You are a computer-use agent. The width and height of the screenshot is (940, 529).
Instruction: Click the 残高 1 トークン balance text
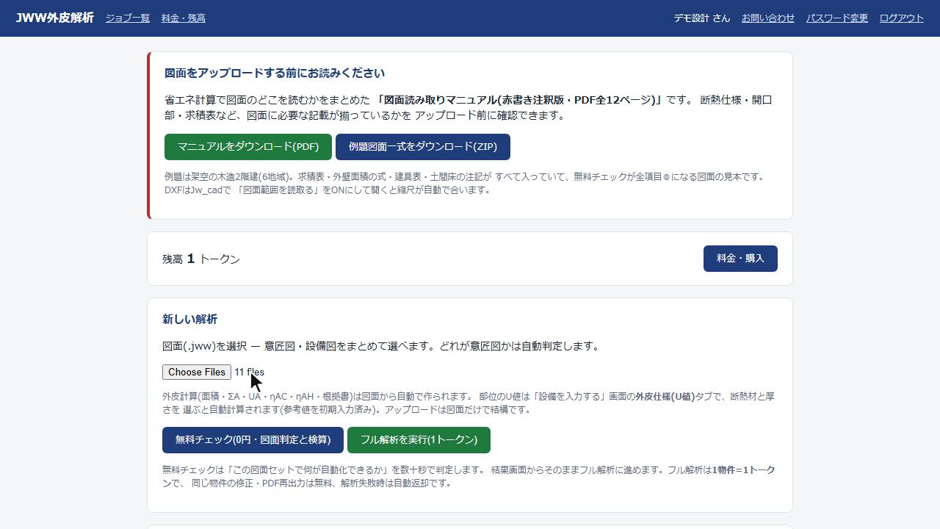click(201, 259)
